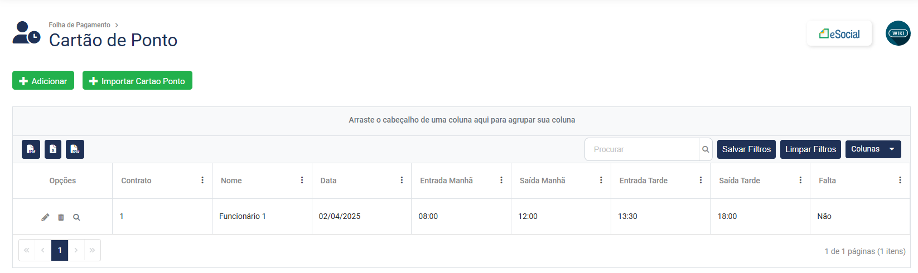918x273 pixels.
Task: Open Nome column options menu
Action: [302, 181]
